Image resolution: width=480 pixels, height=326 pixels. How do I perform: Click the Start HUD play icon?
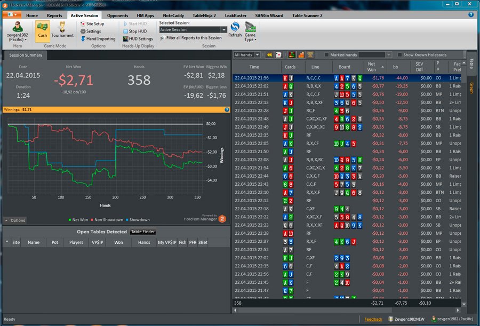125,23
